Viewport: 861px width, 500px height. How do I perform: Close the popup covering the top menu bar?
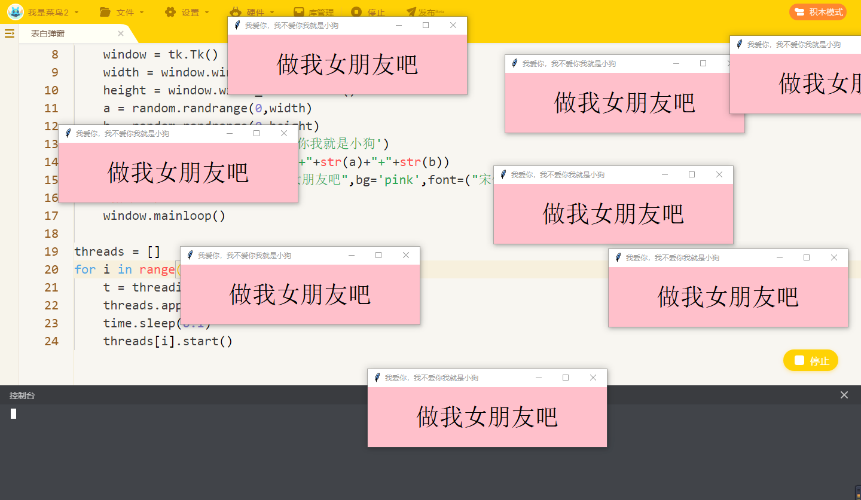(453, 25)
